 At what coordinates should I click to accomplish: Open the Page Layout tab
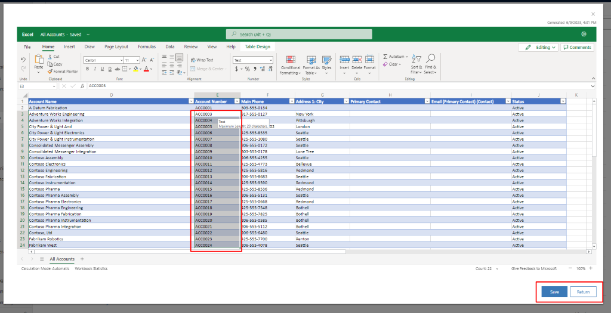pos(116,47)
